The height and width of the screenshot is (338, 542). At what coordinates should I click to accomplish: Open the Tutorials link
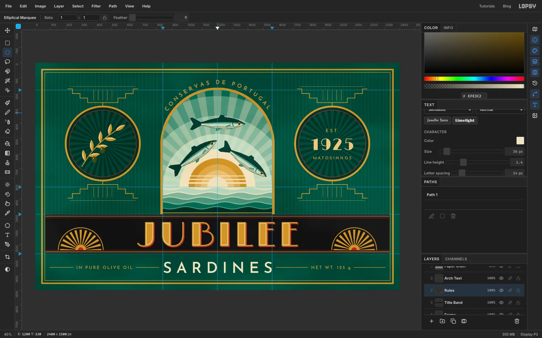[487, 6]
